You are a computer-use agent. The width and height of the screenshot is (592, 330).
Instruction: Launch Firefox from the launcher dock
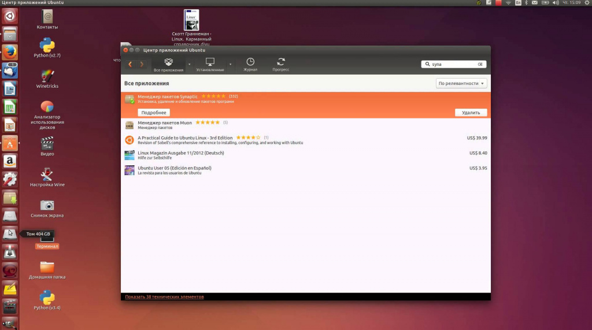point(10,52)
